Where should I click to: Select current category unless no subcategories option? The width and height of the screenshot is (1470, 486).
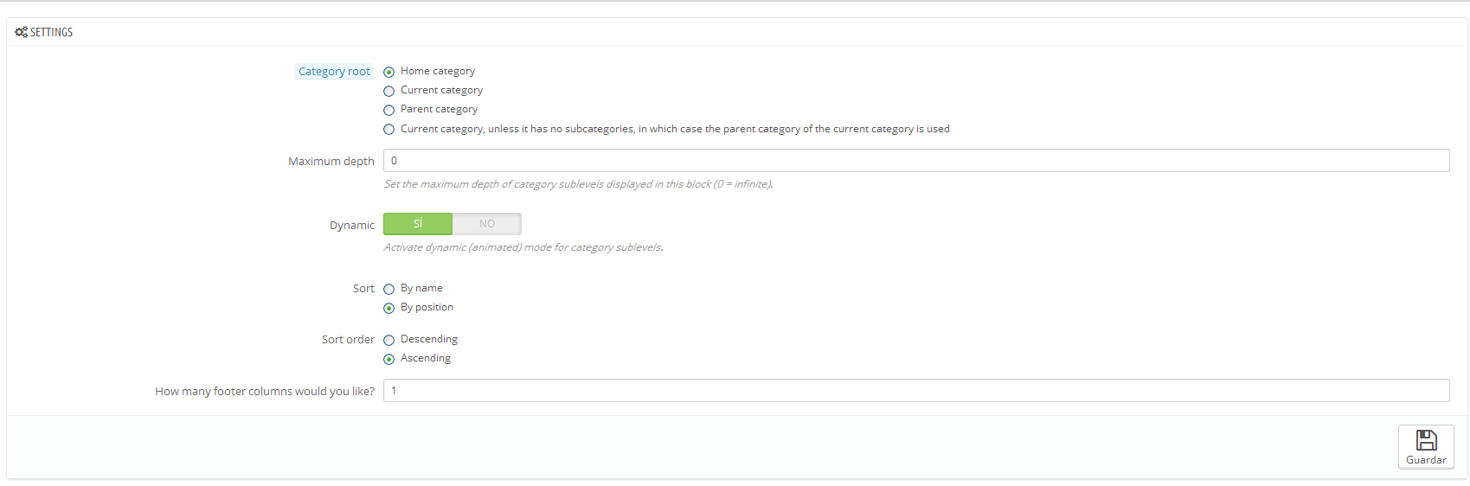pos(388,130)
